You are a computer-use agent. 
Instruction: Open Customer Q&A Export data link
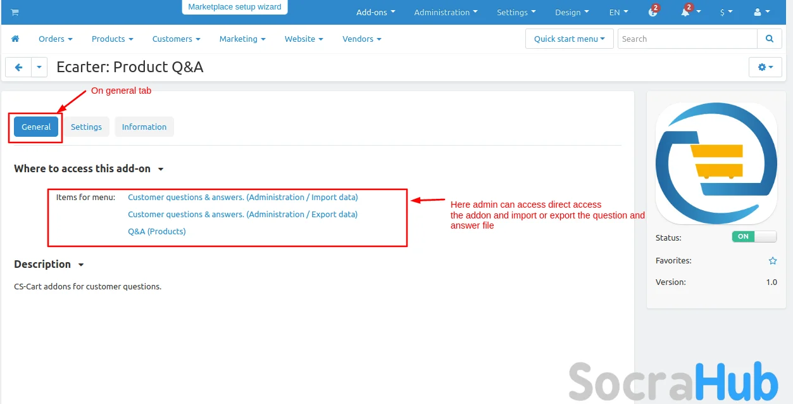click(243, 214)
